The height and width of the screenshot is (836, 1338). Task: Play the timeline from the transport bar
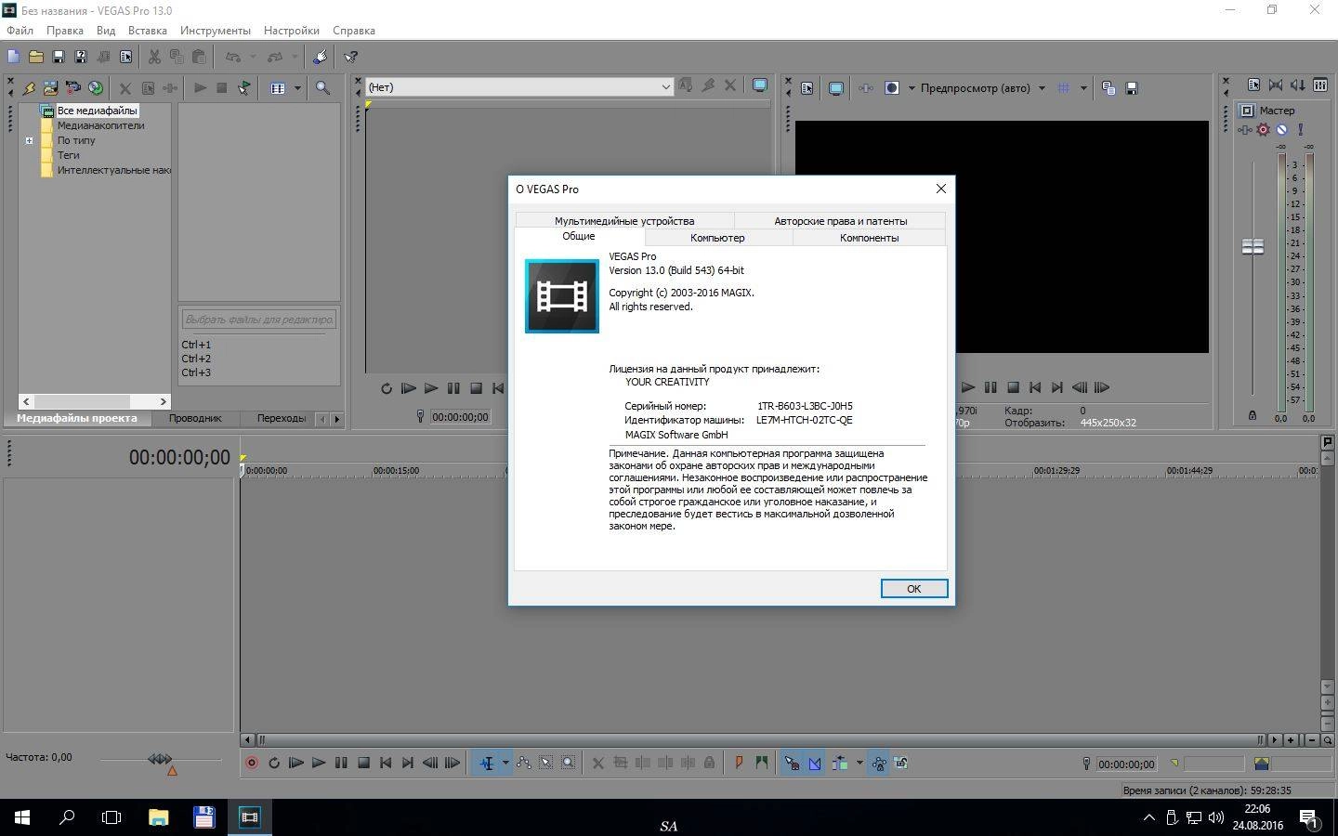click(319, 763)
